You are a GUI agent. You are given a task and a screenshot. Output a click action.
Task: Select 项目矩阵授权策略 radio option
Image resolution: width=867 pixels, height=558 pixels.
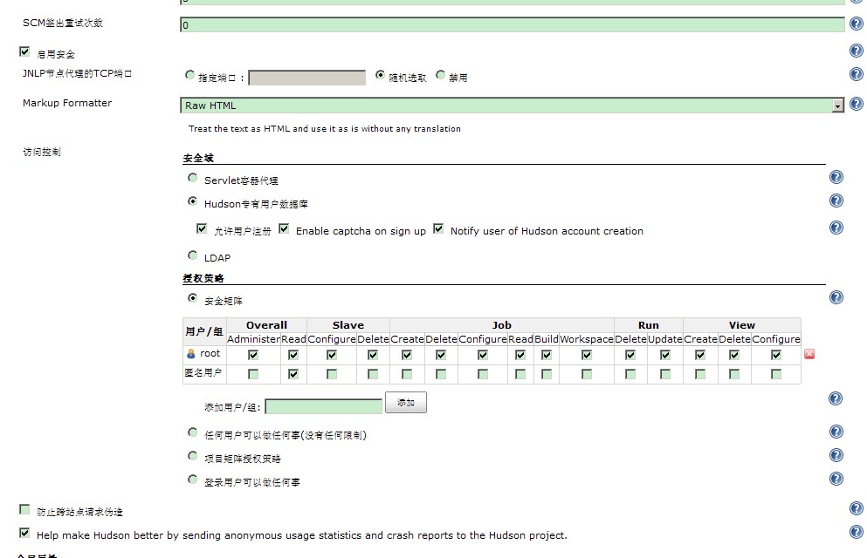[x=192, y=456]
